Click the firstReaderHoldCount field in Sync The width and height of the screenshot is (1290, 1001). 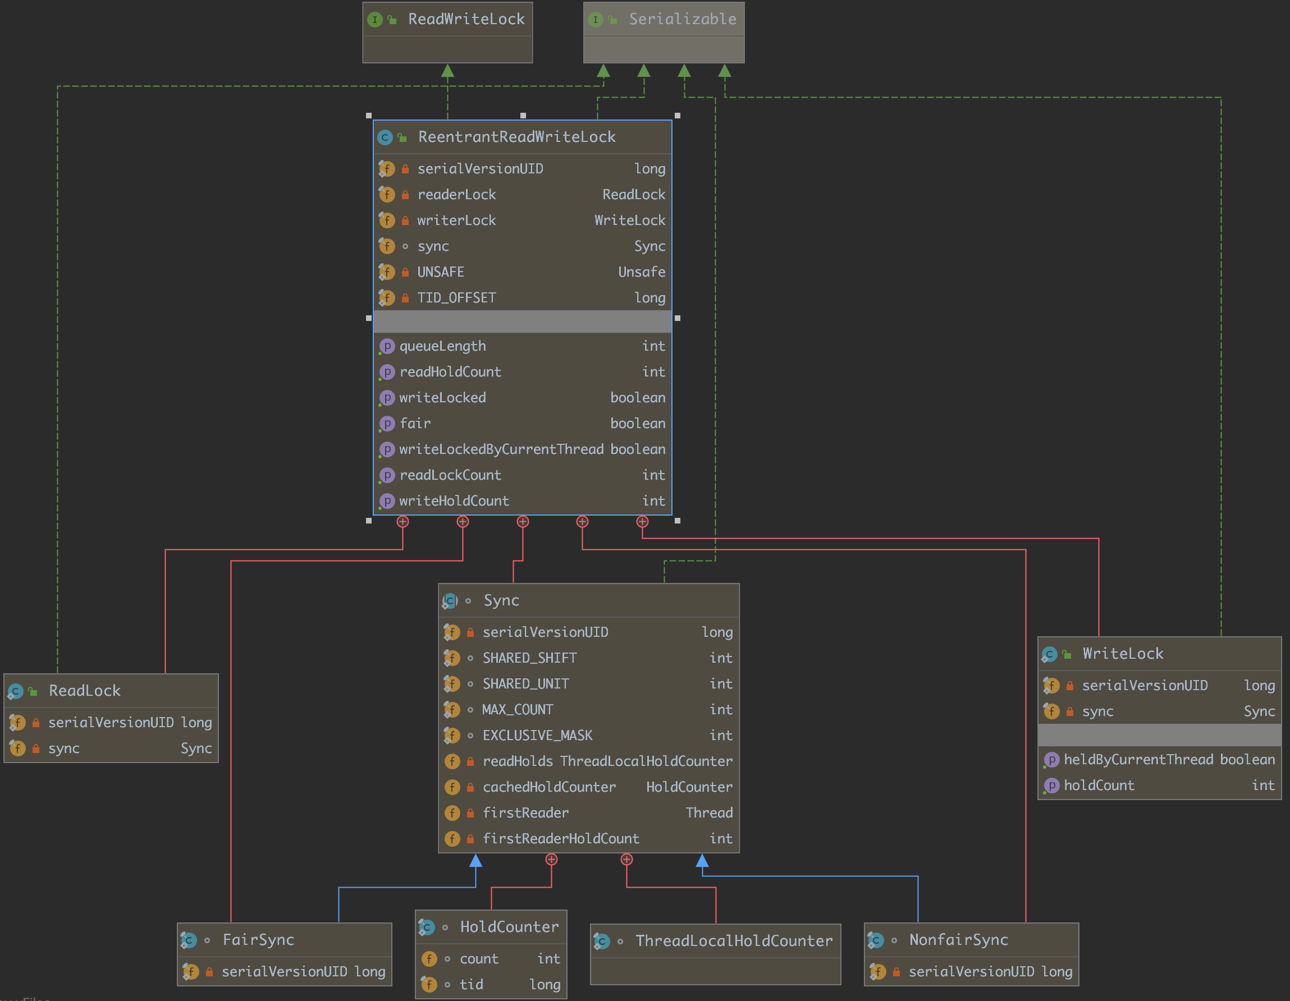pyautogui.click(x=561, y=839)
